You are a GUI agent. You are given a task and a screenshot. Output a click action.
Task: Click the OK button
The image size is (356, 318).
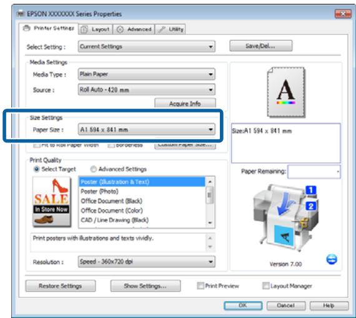click(243, 306)
